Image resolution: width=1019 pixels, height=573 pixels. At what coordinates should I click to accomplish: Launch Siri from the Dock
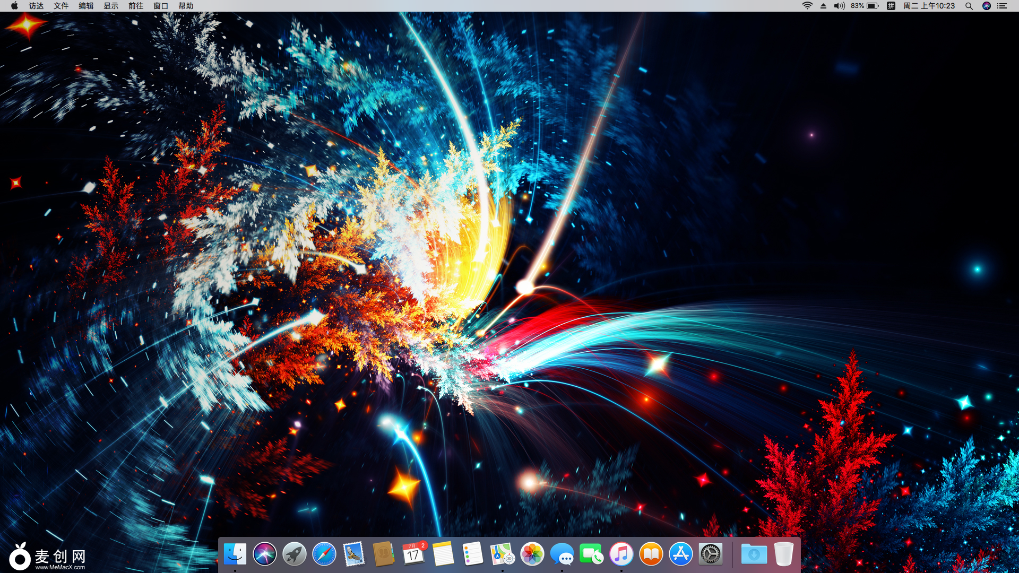pyautogui.click(x=264, y=554)
